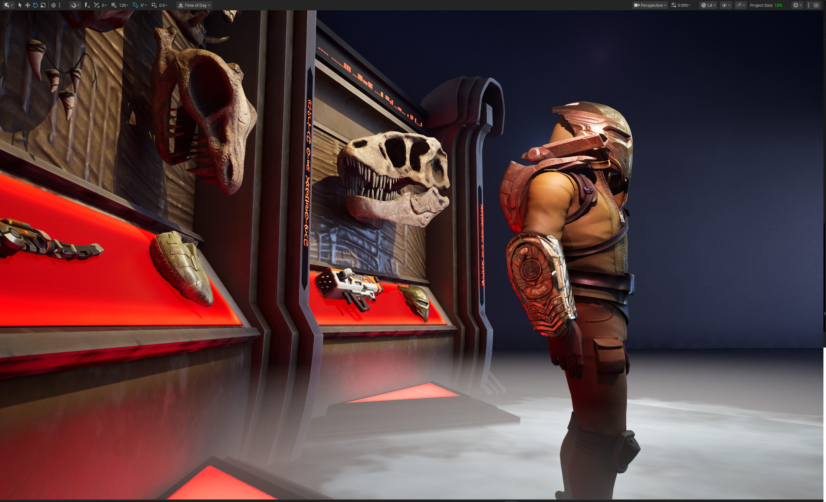Open the Perspective viewport type menu
Viewport: 826px width, 502px height.
coord(650,5)
